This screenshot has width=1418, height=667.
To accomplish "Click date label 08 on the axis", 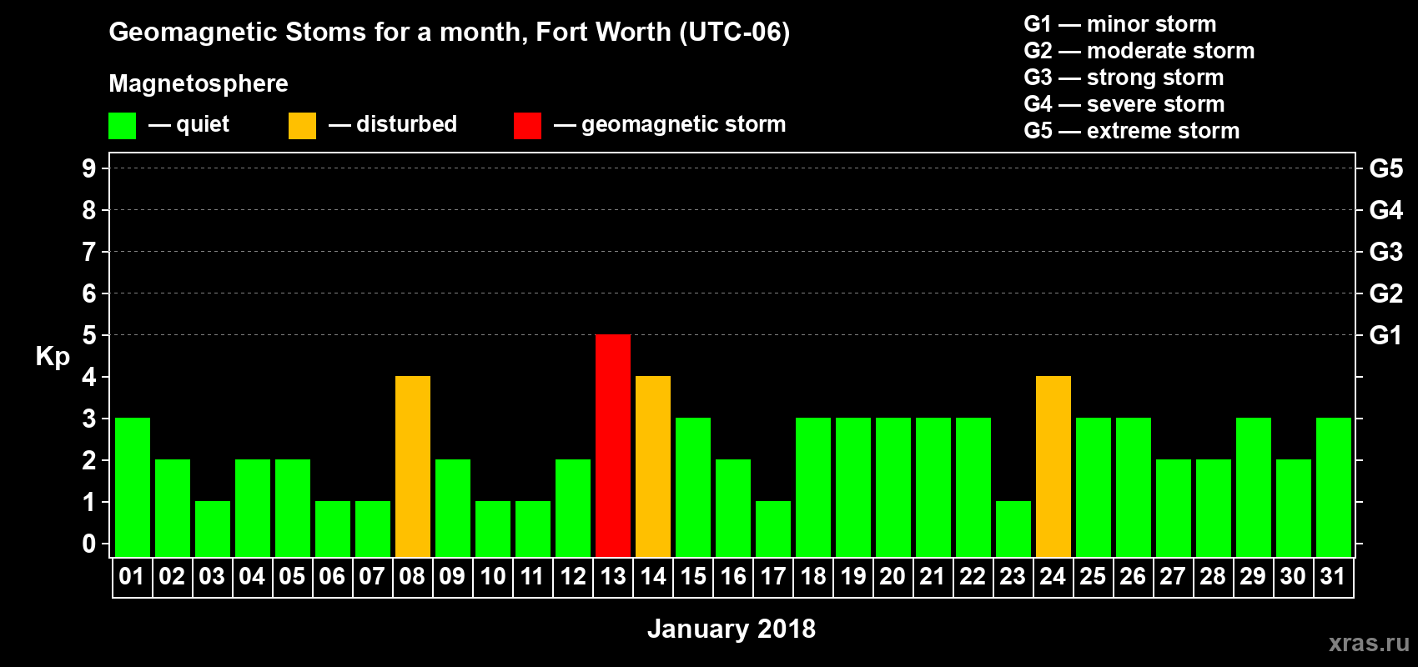I will coord(413,577).
